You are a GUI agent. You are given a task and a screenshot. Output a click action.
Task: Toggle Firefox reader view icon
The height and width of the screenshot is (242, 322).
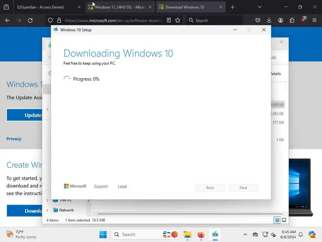pos(169,20)
